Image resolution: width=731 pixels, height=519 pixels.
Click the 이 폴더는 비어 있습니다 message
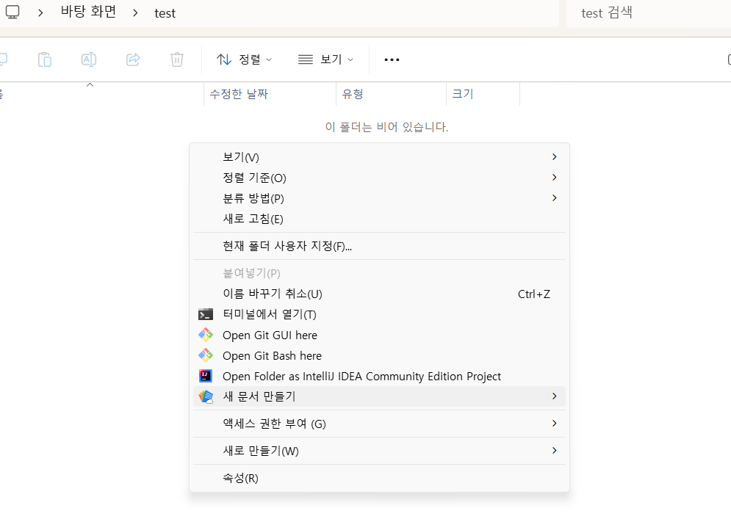[386, 127]
